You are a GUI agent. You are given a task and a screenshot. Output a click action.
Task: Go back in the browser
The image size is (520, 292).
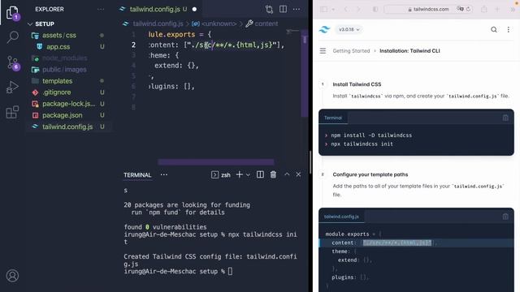(x=346, y=9)
